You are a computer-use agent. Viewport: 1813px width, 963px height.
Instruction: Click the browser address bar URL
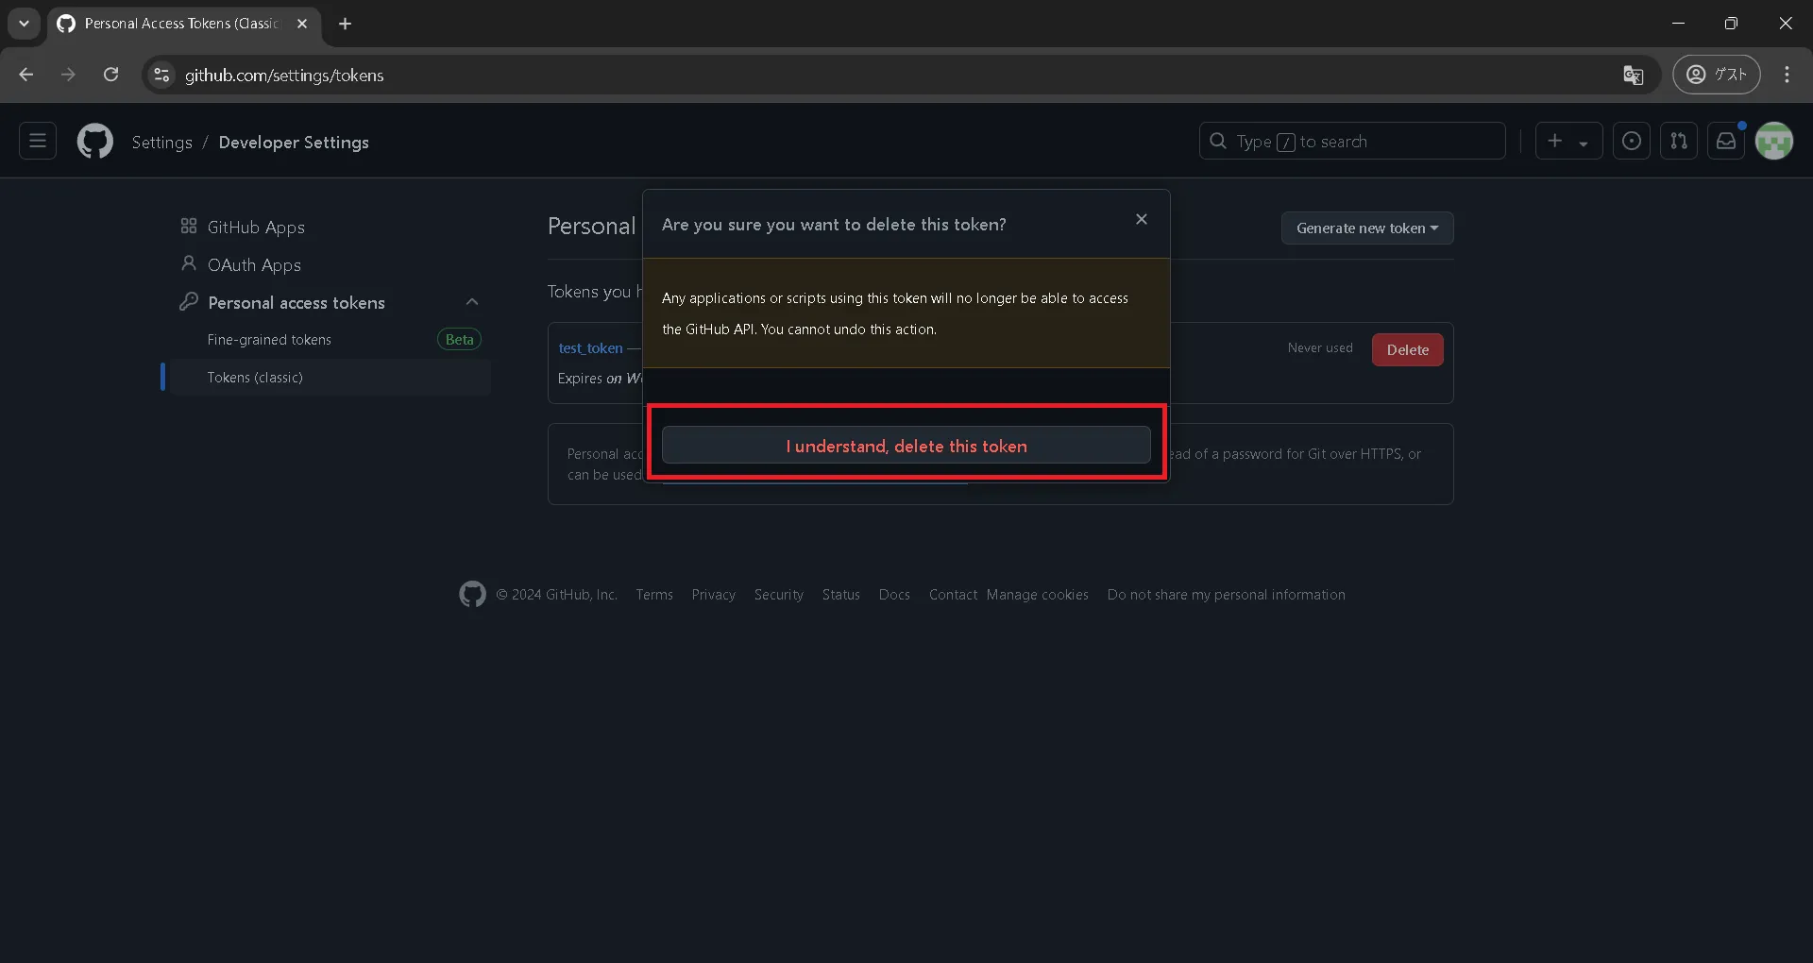click(284, 75)
